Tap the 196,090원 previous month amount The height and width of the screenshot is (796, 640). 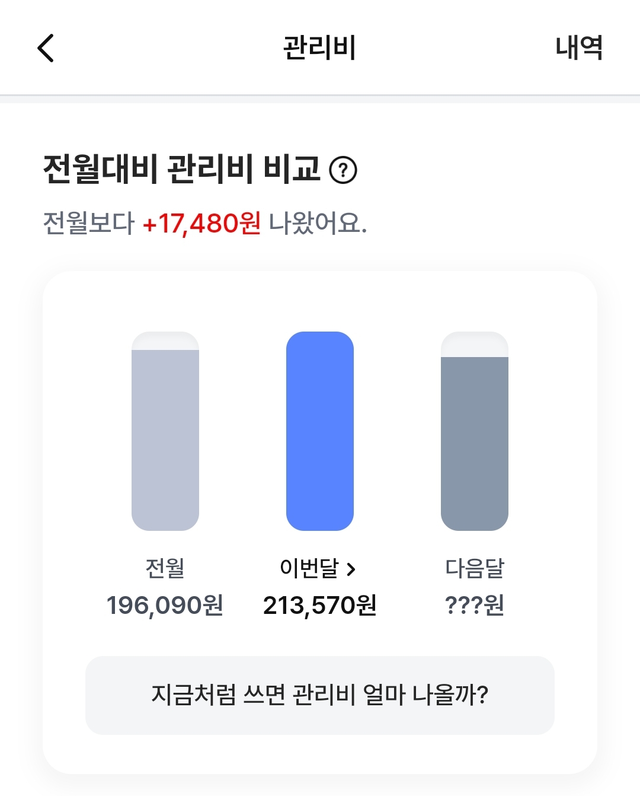click(x=165, y=606)
